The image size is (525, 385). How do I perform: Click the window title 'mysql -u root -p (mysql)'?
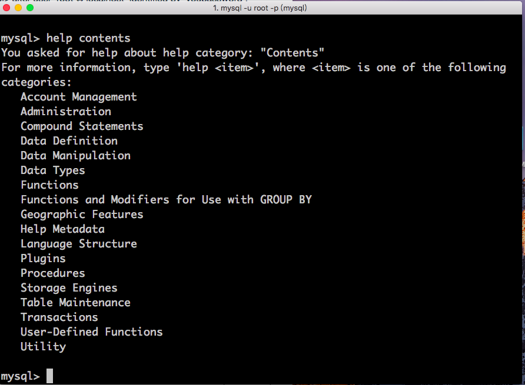click(260, 8)
